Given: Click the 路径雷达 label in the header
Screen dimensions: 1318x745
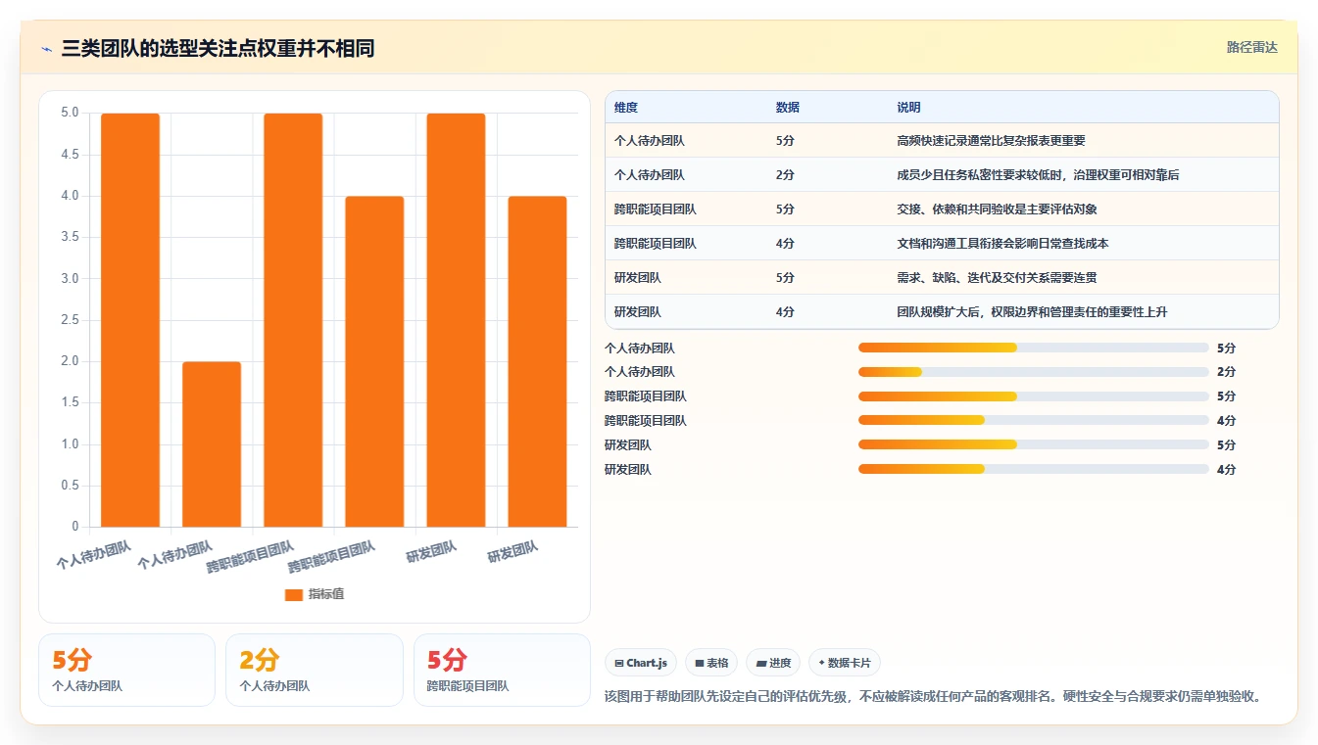Looking at the screenshot, I should pyautogui.click(x=1251, y=47).
